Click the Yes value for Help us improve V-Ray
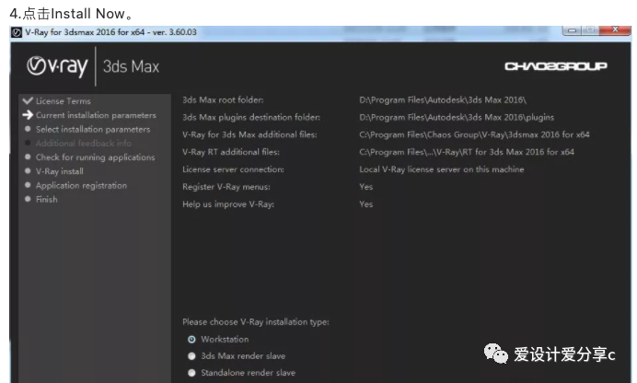 click(x=366, y=204)
